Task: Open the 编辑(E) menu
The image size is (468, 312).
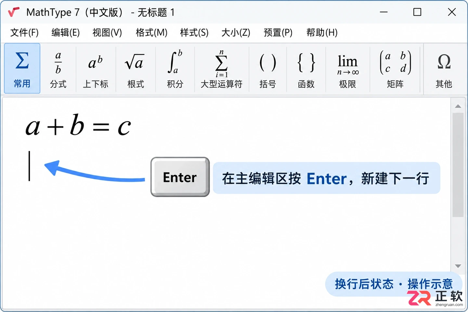Action: (66, 32)
